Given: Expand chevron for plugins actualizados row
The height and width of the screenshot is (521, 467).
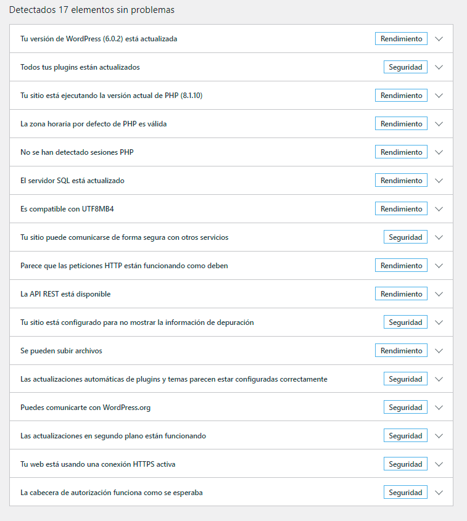Looking at the screenshot, I should pos(439,67).
